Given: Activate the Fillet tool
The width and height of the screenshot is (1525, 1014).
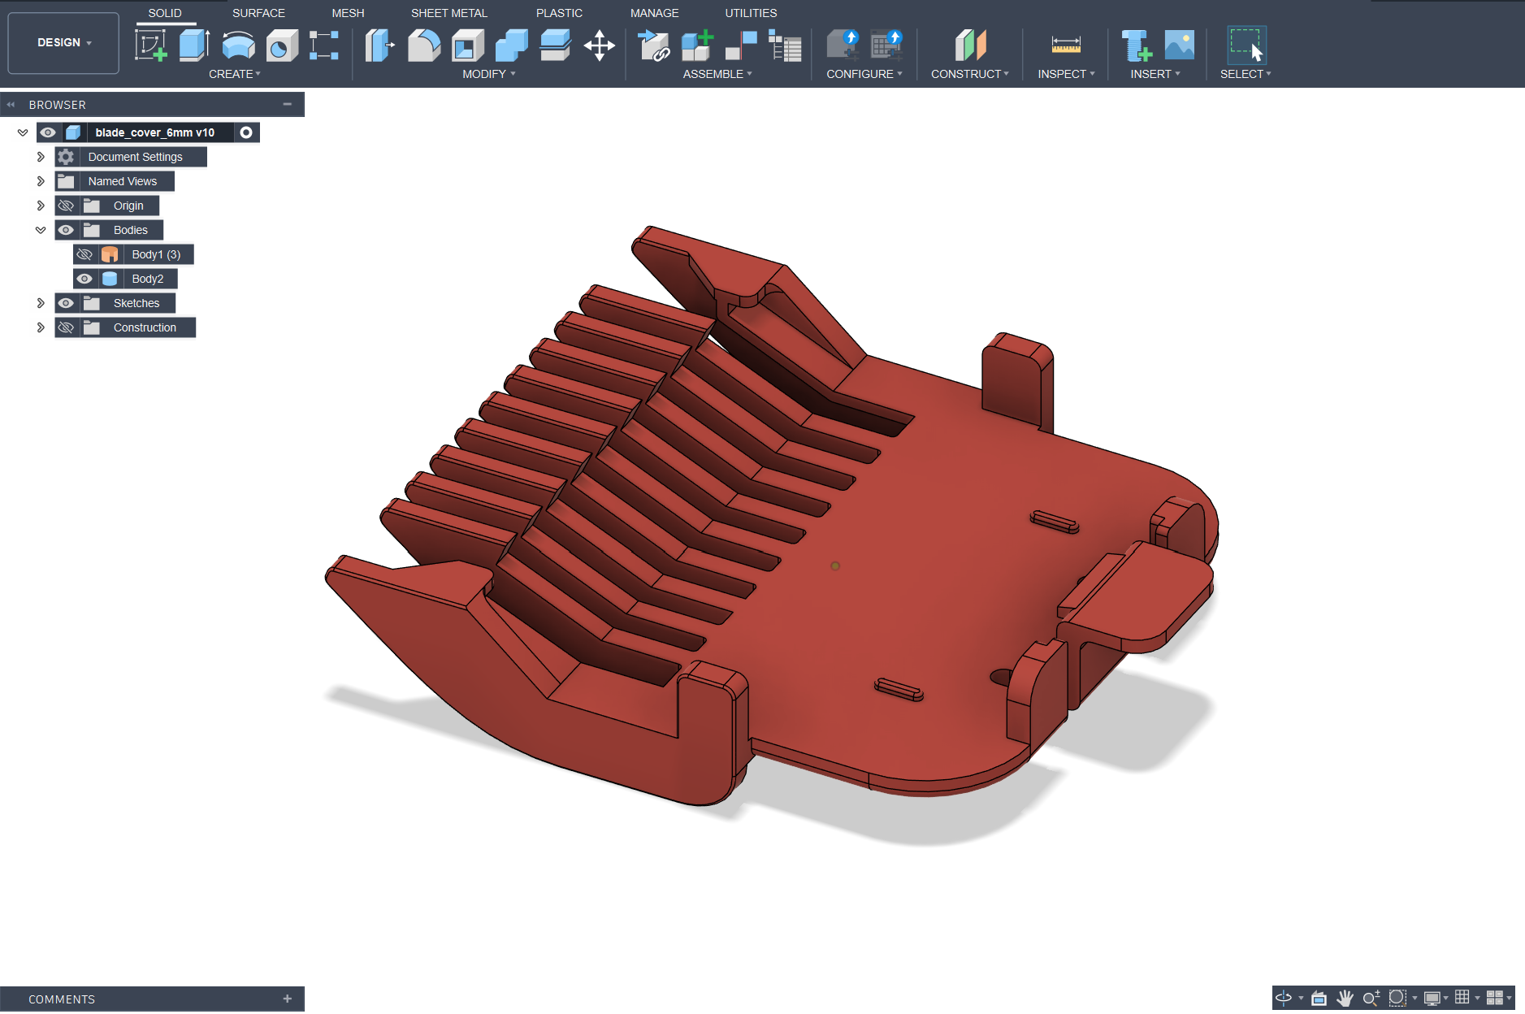Looking at the screenshot, I should tap(423, 45).
